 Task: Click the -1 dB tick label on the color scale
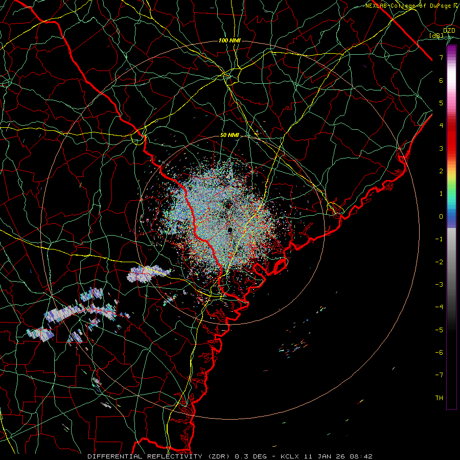439,239
